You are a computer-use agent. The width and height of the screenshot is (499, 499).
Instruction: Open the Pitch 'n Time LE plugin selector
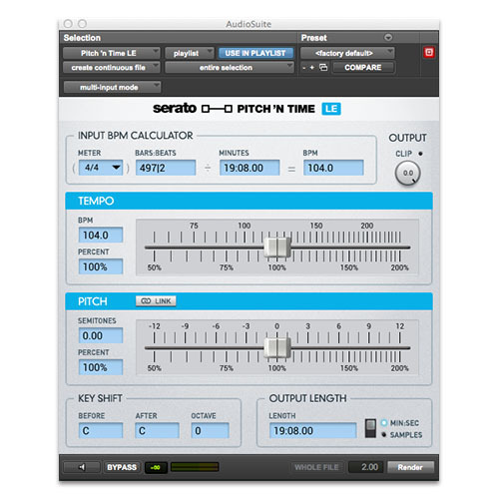(x=112, y=53)
